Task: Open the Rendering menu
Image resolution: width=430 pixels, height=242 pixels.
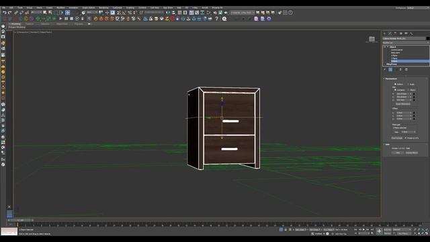Action: tap(103, 7)
